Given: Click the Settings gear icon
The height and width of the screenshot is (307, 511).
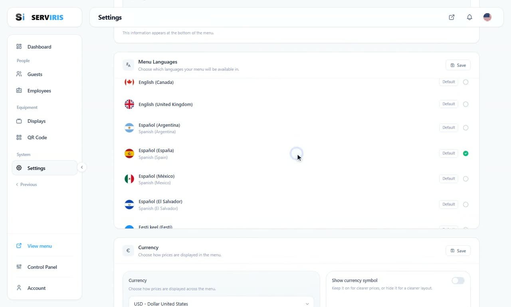Looking at the screenshot, I should (x=19, y=168).
